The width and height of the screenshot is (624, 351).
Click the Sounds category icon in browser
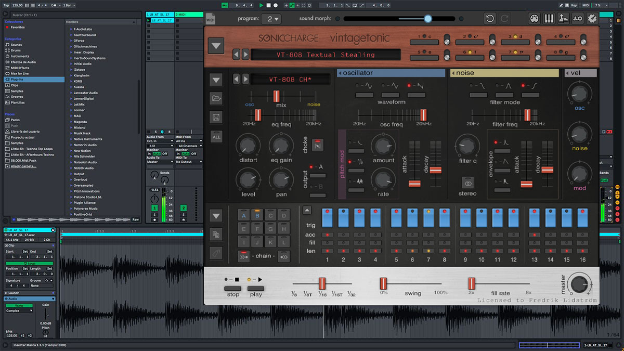(x=7, y=45)
